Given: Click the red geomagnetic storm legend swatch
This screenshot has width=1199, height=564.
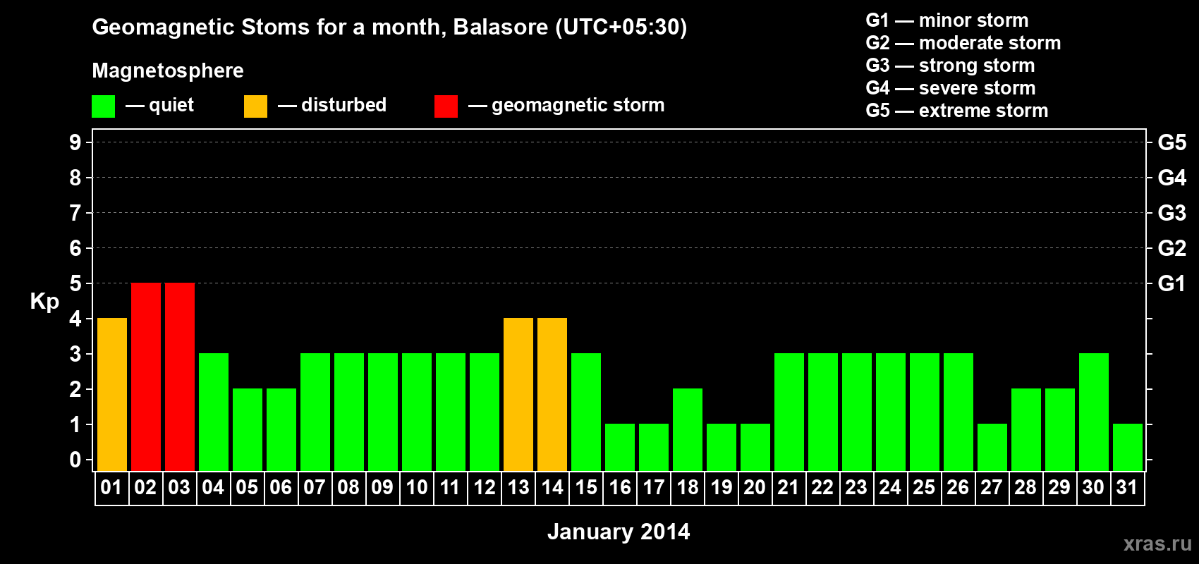Looking at the screenshot, I should point(446,106).
